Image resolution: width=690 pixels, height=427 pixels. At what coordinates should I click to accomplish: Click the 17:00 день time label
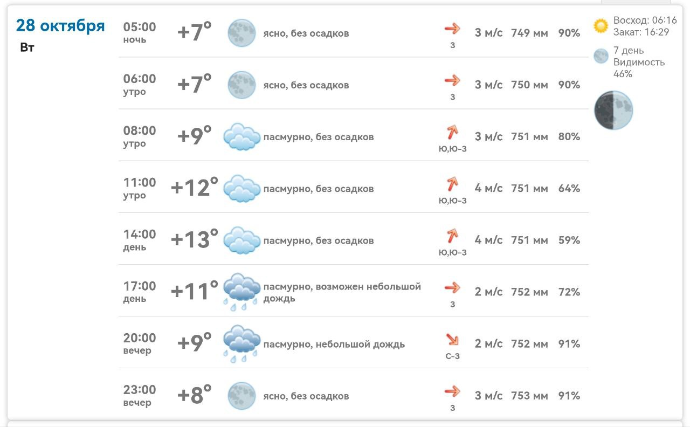[x=139, y=292]
